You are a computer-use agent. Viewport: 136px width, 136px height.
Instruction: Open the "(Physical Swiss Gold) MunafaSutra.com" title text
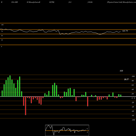(121, 2)
